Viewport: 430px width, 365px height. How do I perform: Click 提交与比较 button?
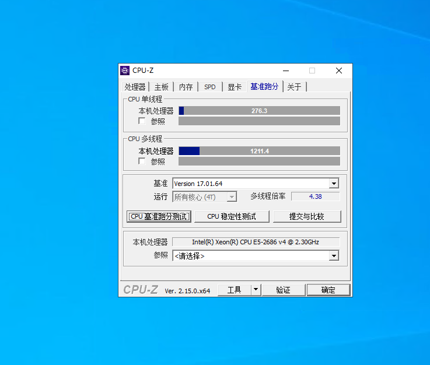coord(307,216)
